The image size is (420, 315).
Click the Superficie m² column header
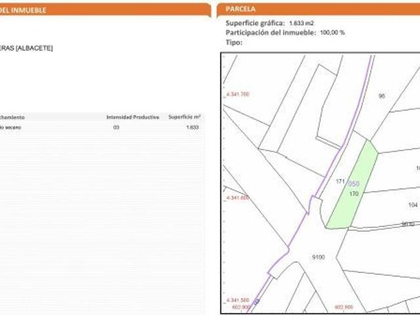click(x=184, y=117)
